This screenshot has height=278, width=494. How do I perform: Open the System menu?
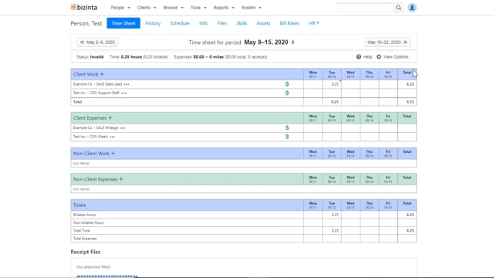coord(251,8)
